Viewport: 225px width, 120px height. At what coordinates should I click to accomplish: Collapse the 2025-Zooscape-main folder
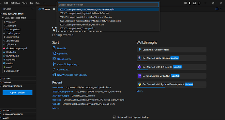pos(3,18)
